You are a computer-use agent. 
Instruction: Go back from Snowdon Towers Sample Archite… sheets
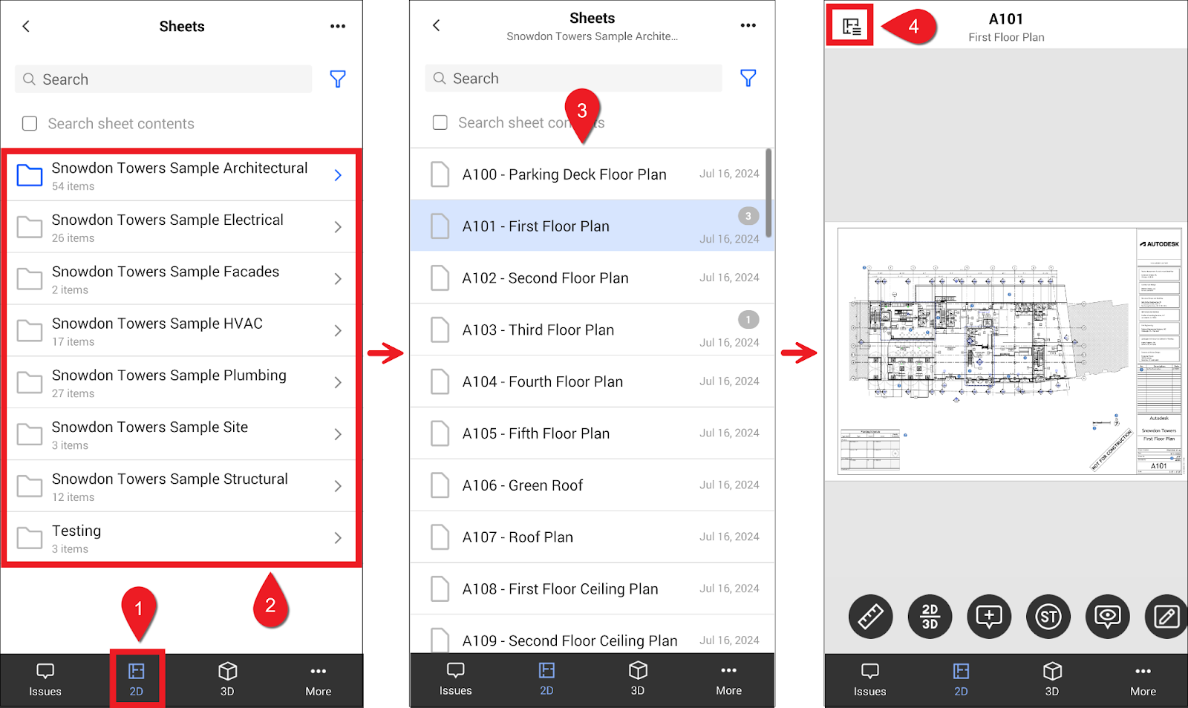click(x=437, y=25)
